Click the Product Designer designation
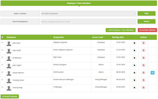The height and width of the screenshot is (99, 158). point(60,65)
